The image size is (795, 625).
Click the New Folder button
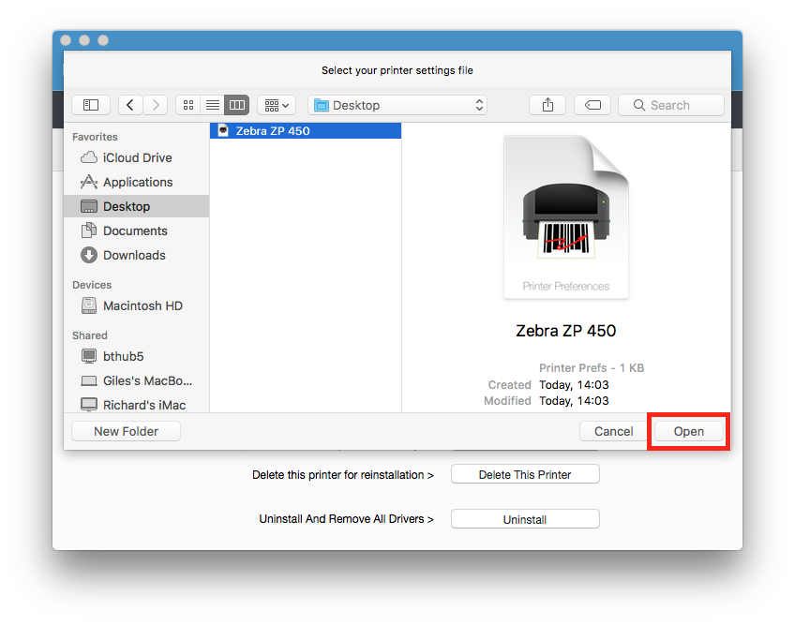(x=126, y=431)
